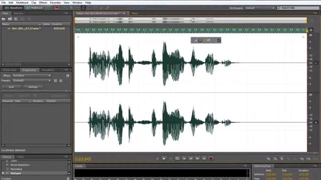Adjust the HUD volume knob over waveform
Screen dimensions: 321x180
click(x=200, y=40)
